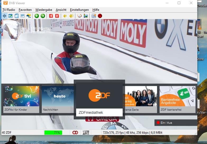The height and width of the screenshot is (144, 207).
Task: Click the green 71% signal strength bar
Action: click(x=53, y=133)
